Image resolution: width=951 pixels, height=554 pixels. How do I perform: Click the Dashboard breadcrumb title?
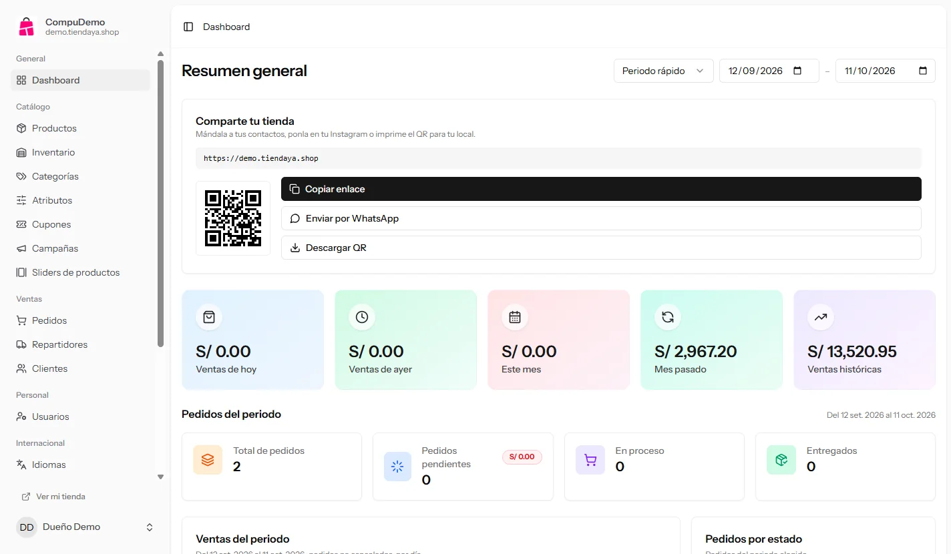click(226, 27)
